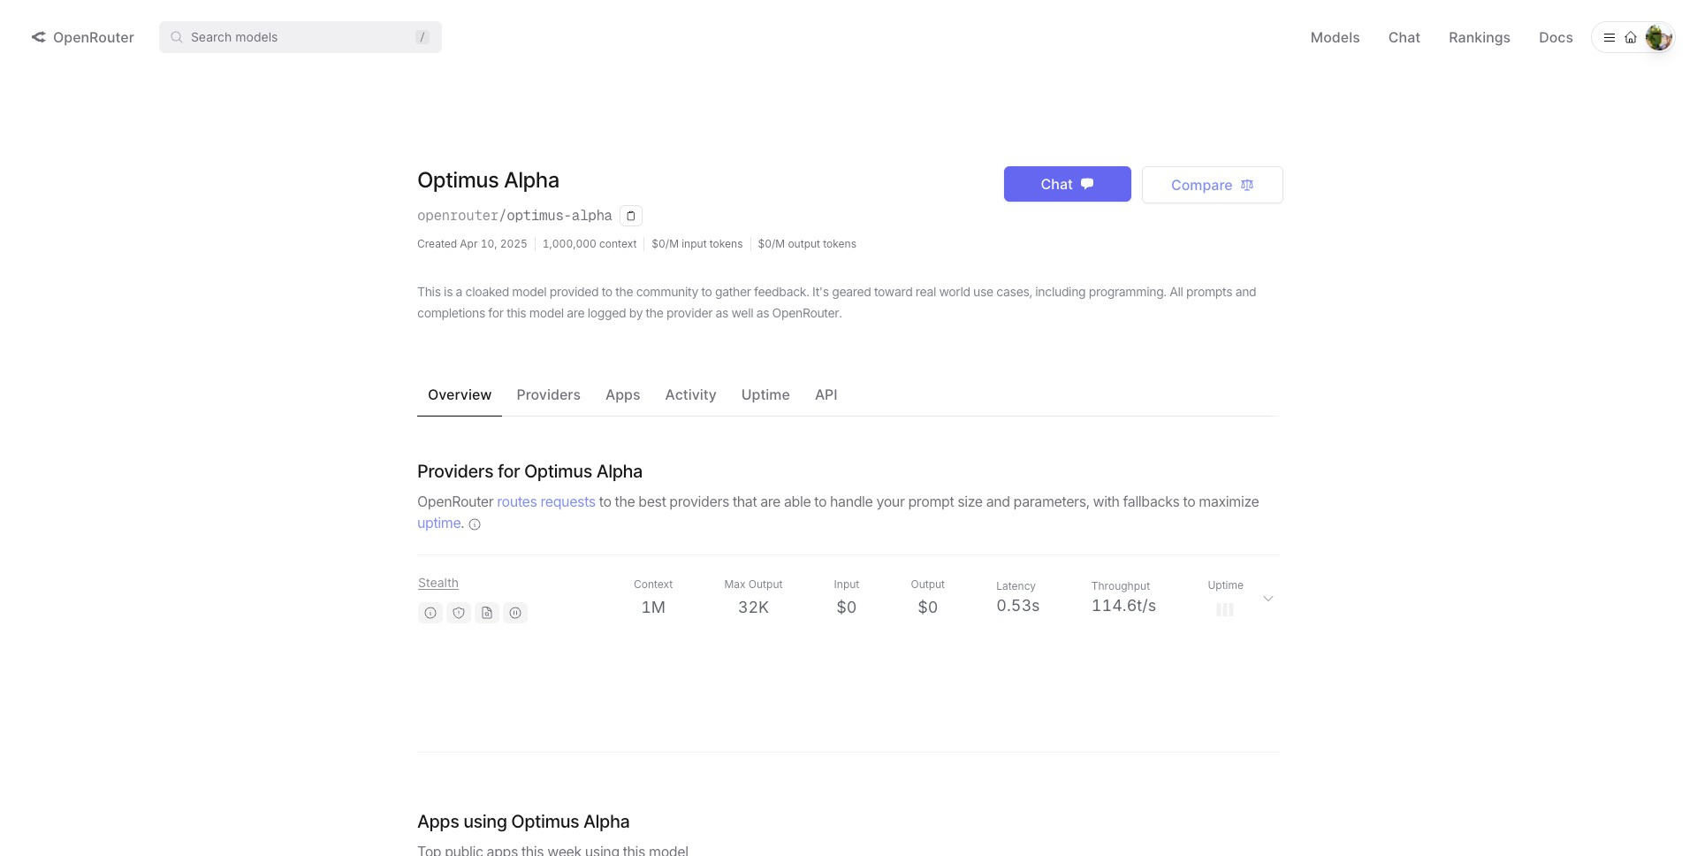Follow the 'uptime' link
The width and height of the screenshot is (1697, 856).
point(439,523)
